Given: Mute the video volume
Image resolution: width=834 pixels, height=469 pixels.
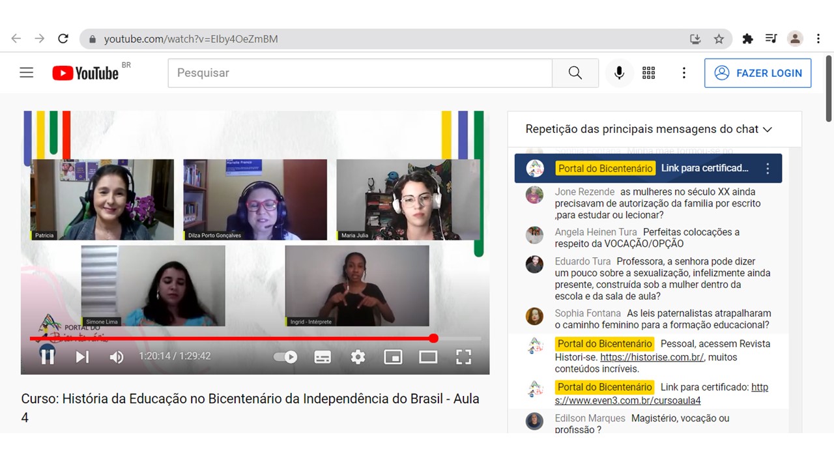Looking at the screenshot, I should click(117, 357).
